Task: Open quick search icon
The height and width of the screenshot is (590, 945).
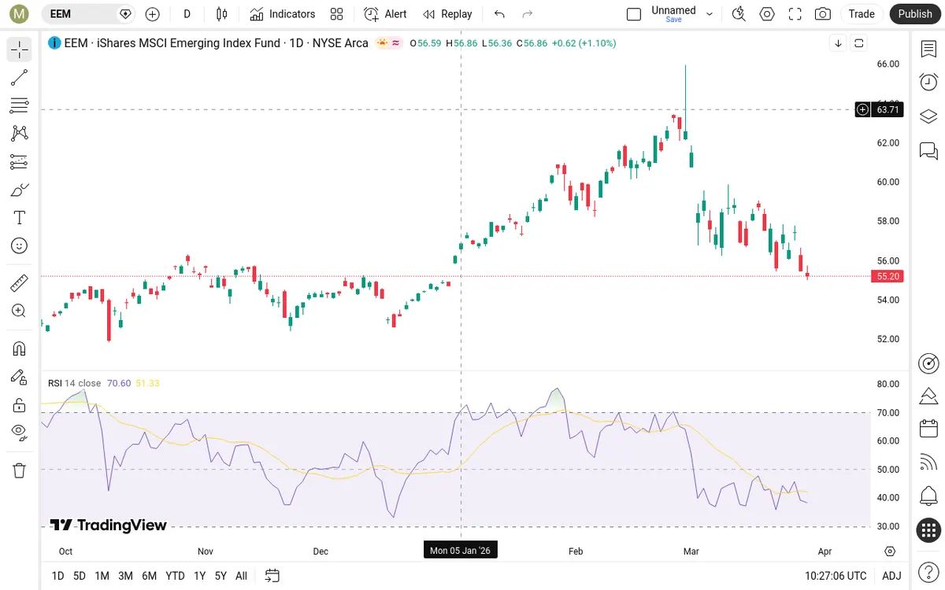Action: coord(739,13)
